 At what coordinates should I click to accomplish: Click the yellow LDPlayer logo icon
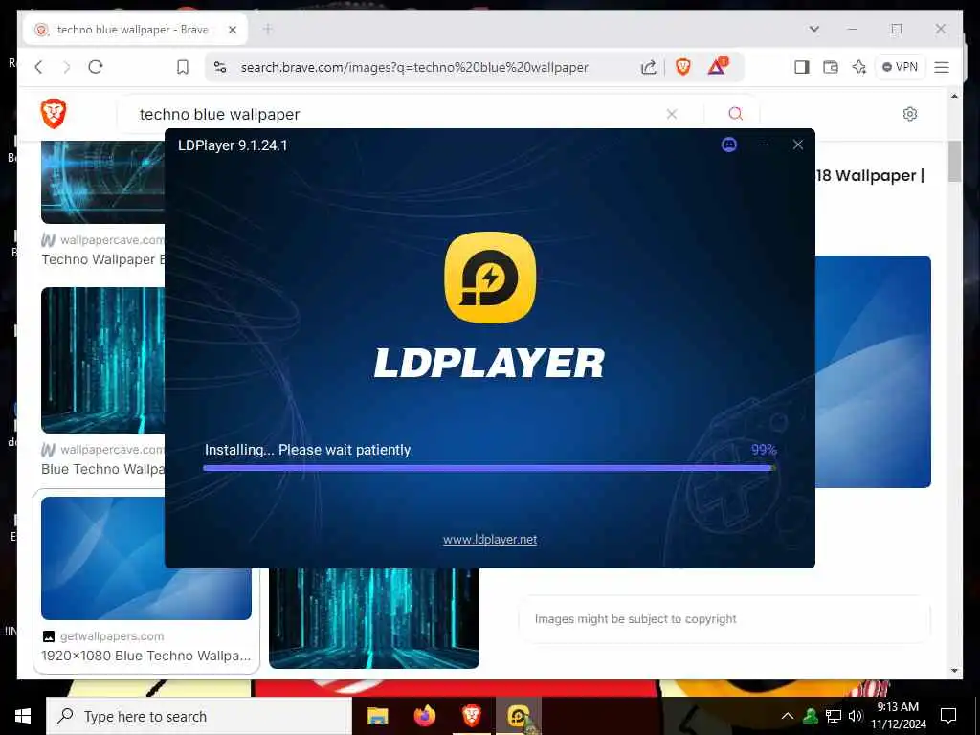point(490,278)
